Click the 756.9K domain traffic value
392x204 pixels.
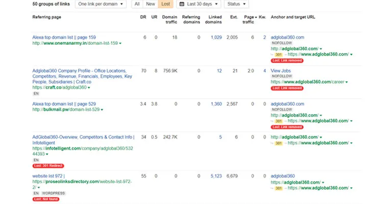170,71
